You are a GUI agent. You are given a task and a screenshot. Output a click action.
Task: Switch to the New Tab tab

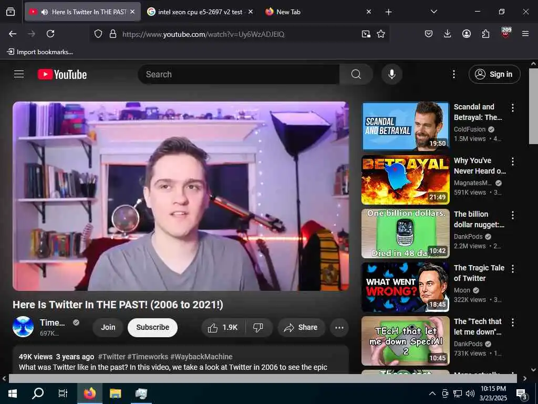click(288, 12)
